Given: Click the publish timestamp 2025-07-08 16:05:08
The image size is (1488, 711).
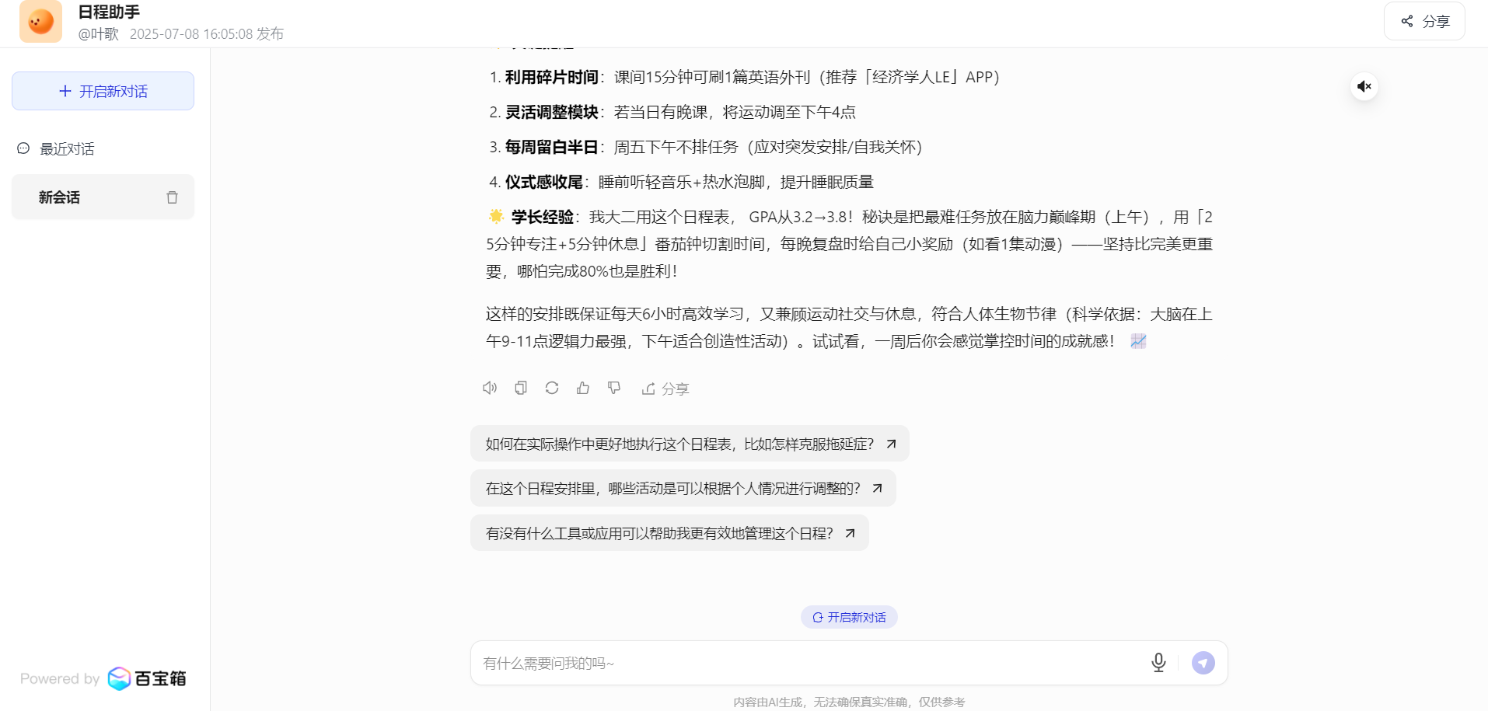Looking at the screenshot, I should point(191,34).
